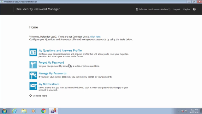Click the window's title bar app icon
The width and height of the screenshot is (202, 114).
(x=2, y=2)
